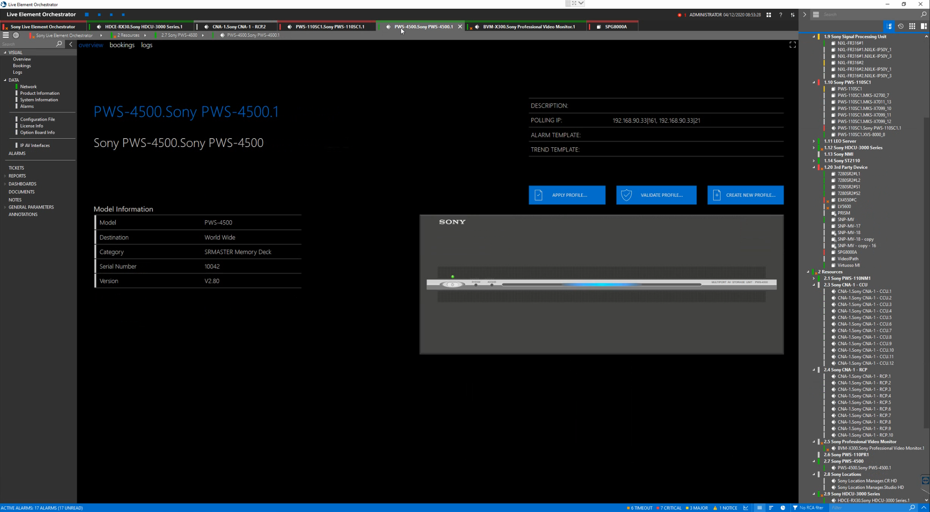The height and width of the screenshot is (512, 930).
Task: Click the surveyor Search input field
Action: point(870,14)
